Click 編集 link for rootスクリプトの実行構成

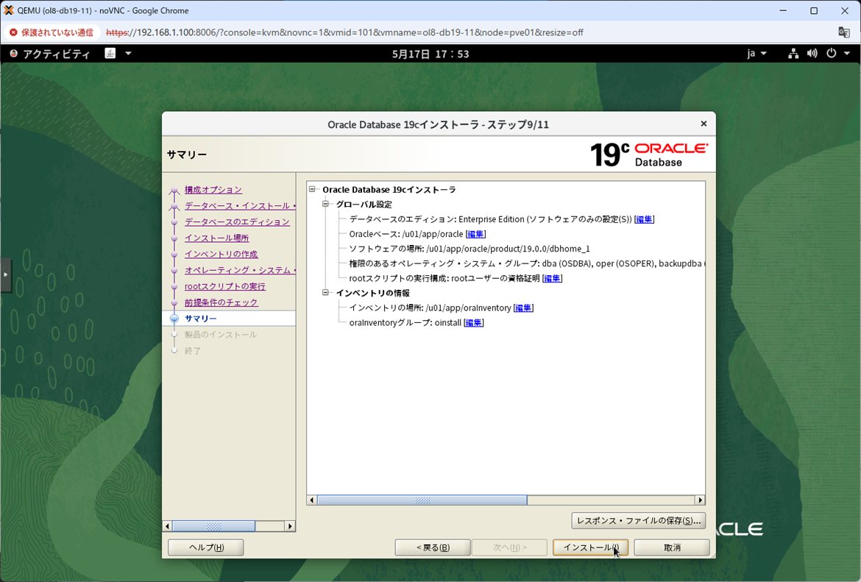click(552, 278)
